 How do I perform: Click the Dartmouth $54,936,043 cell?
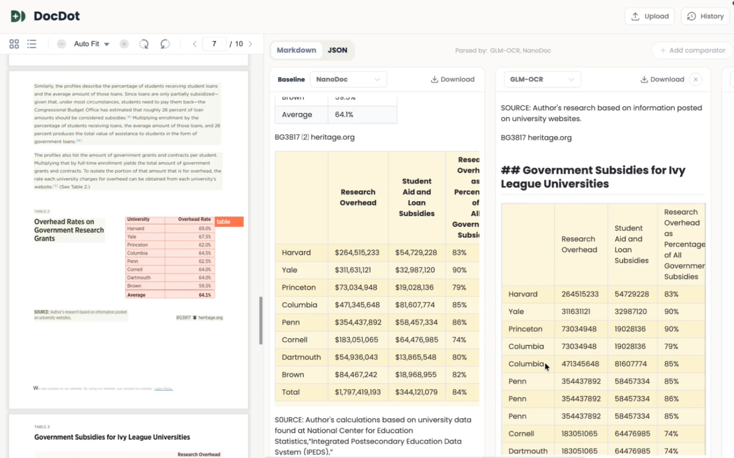358,357
